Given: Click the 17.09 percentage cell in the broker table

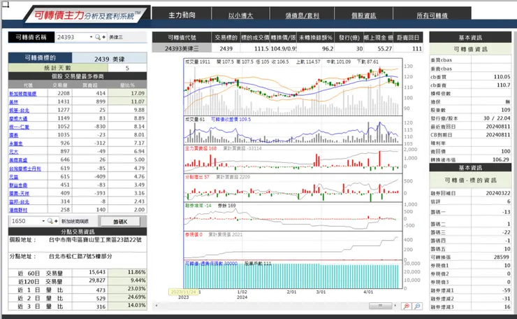Looking at the screenshot, I should point(127,94).
